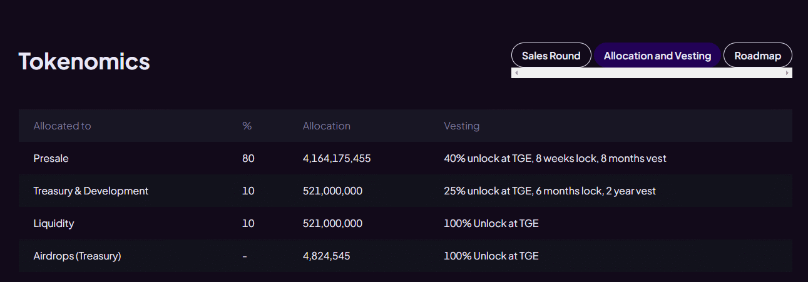
Task: Open the Roadmap tab
Action: (x=757, y=56)
